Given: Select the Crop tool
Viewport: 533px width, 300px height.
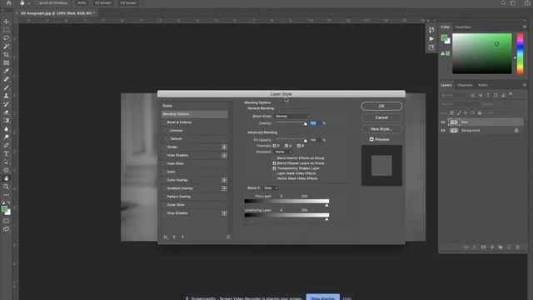Looking at the screenshot, I should (6, 54).
